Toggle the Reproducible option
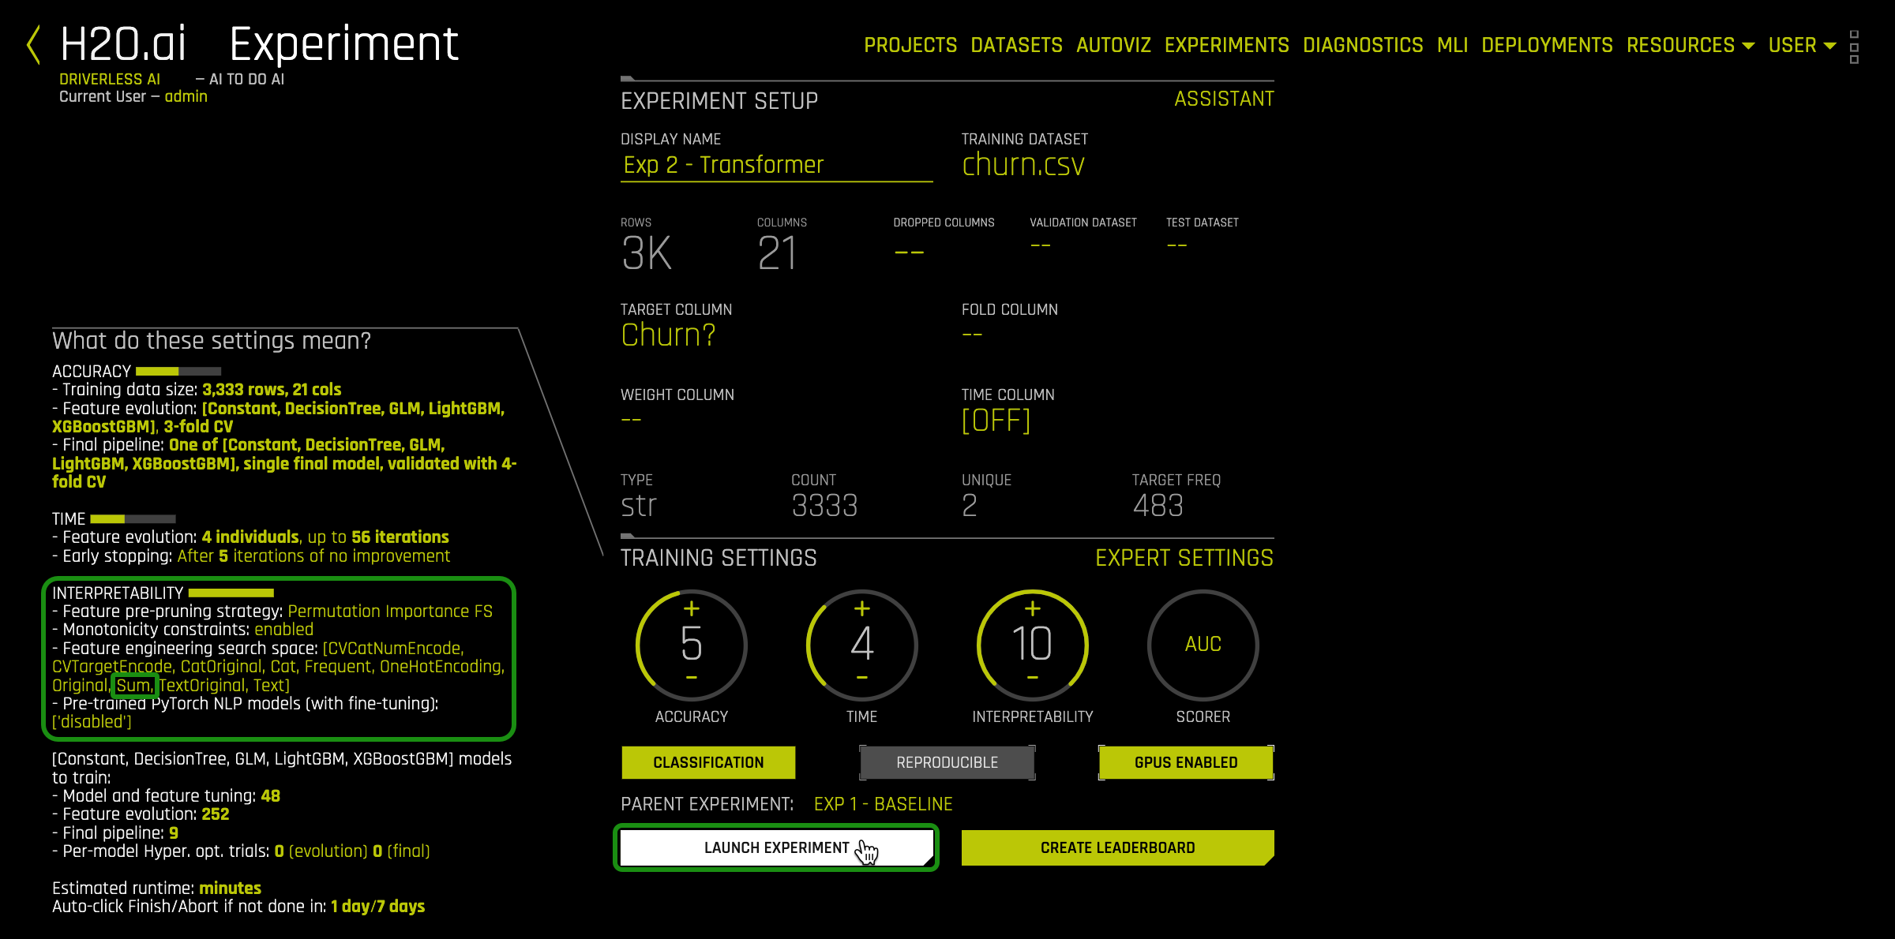1895x939 pixels. click(947, 762)
